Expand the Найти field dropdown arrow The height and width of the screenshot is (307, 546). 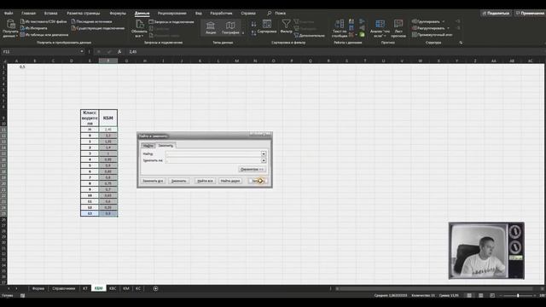pyautogui.click(x=264, y=153)
